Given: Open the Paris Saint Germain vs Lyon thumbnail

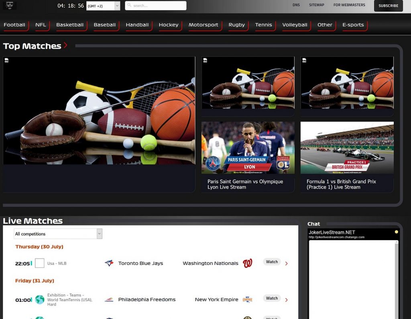Looking at the screenshot, I should [248, 148].
